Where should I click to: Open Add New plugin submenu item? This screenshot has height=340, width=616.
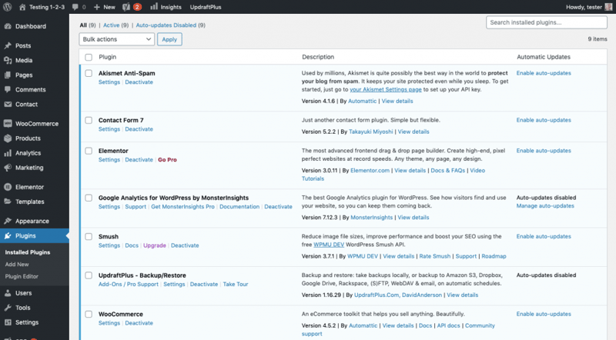(17, 264)
